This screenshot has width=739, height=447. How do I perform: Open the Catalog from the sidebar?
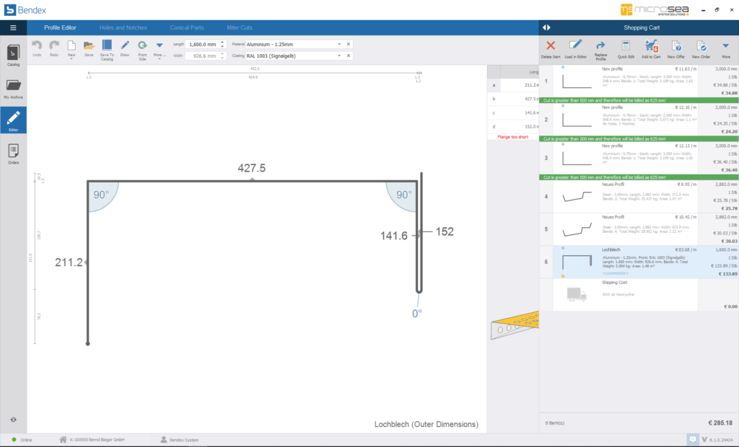point(13,55)
